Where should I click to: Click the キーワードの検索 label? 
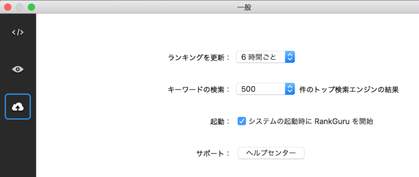point(199,89)
